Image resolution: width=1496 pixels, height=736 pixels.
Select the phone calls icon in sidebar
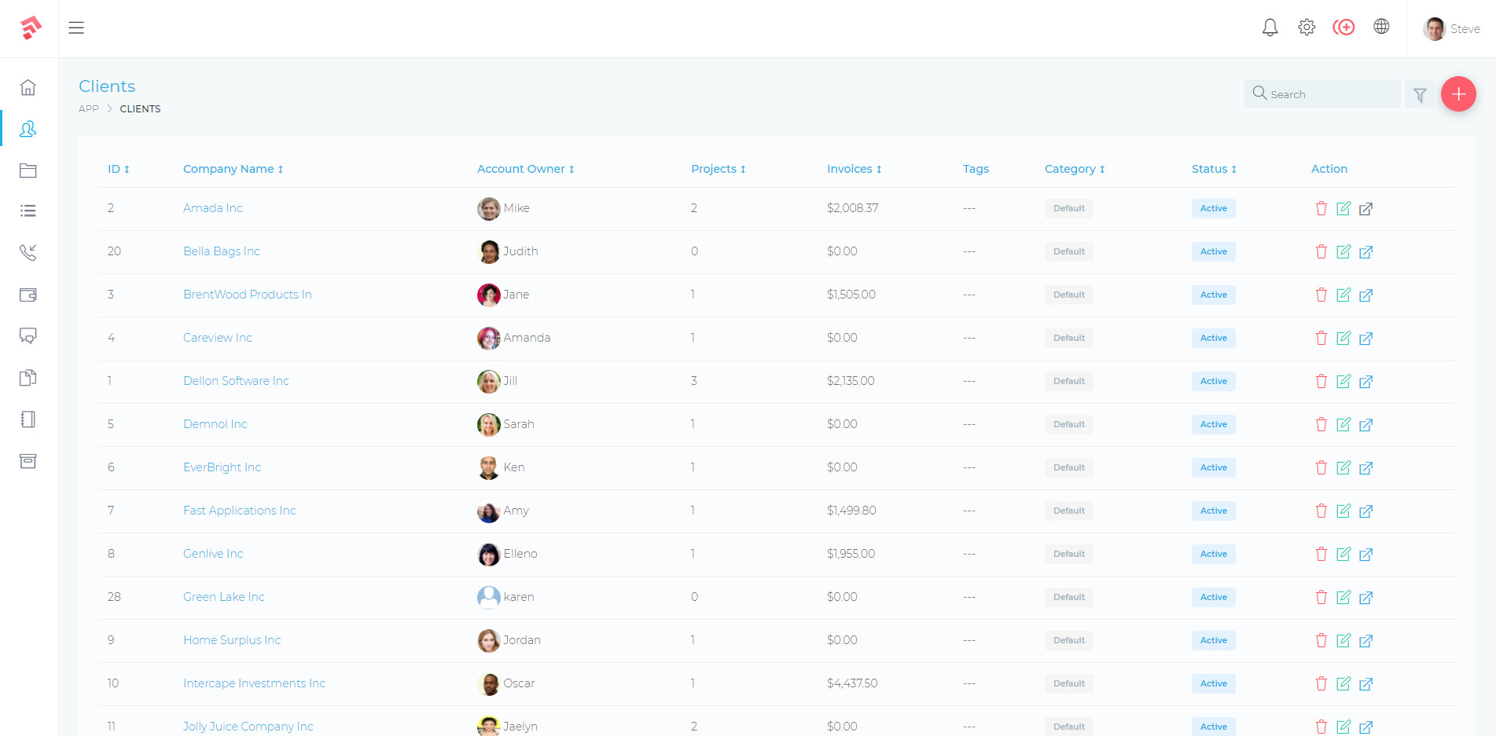(28, 253)
